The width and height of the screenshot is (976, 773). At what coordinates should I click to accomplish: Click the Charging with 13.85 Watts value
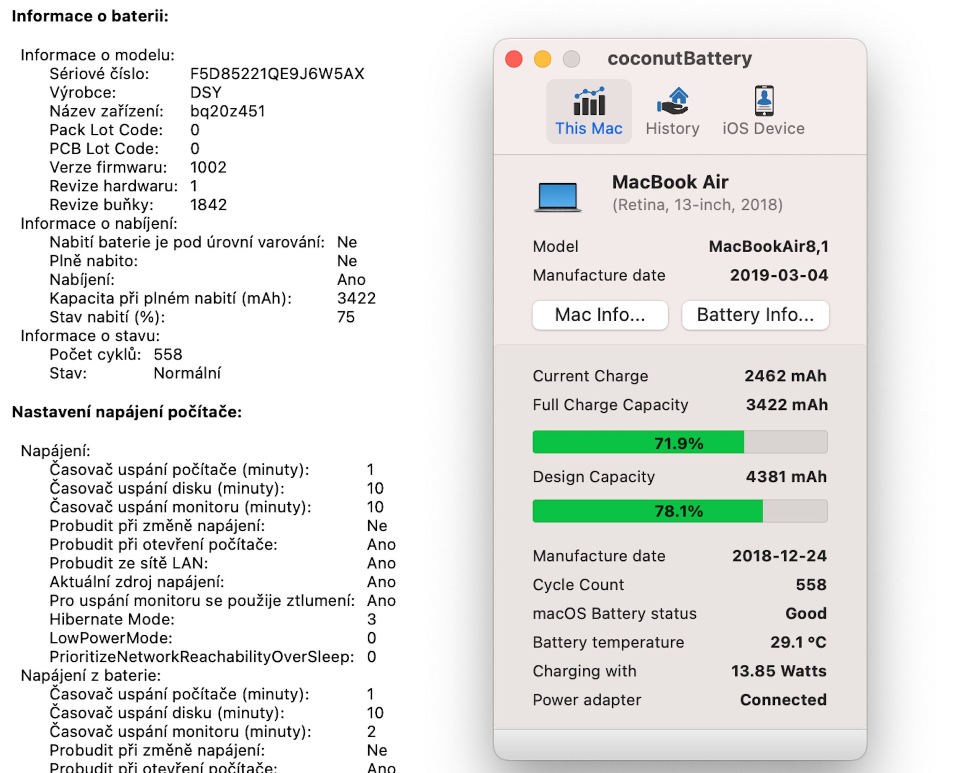tap(779, 671)
